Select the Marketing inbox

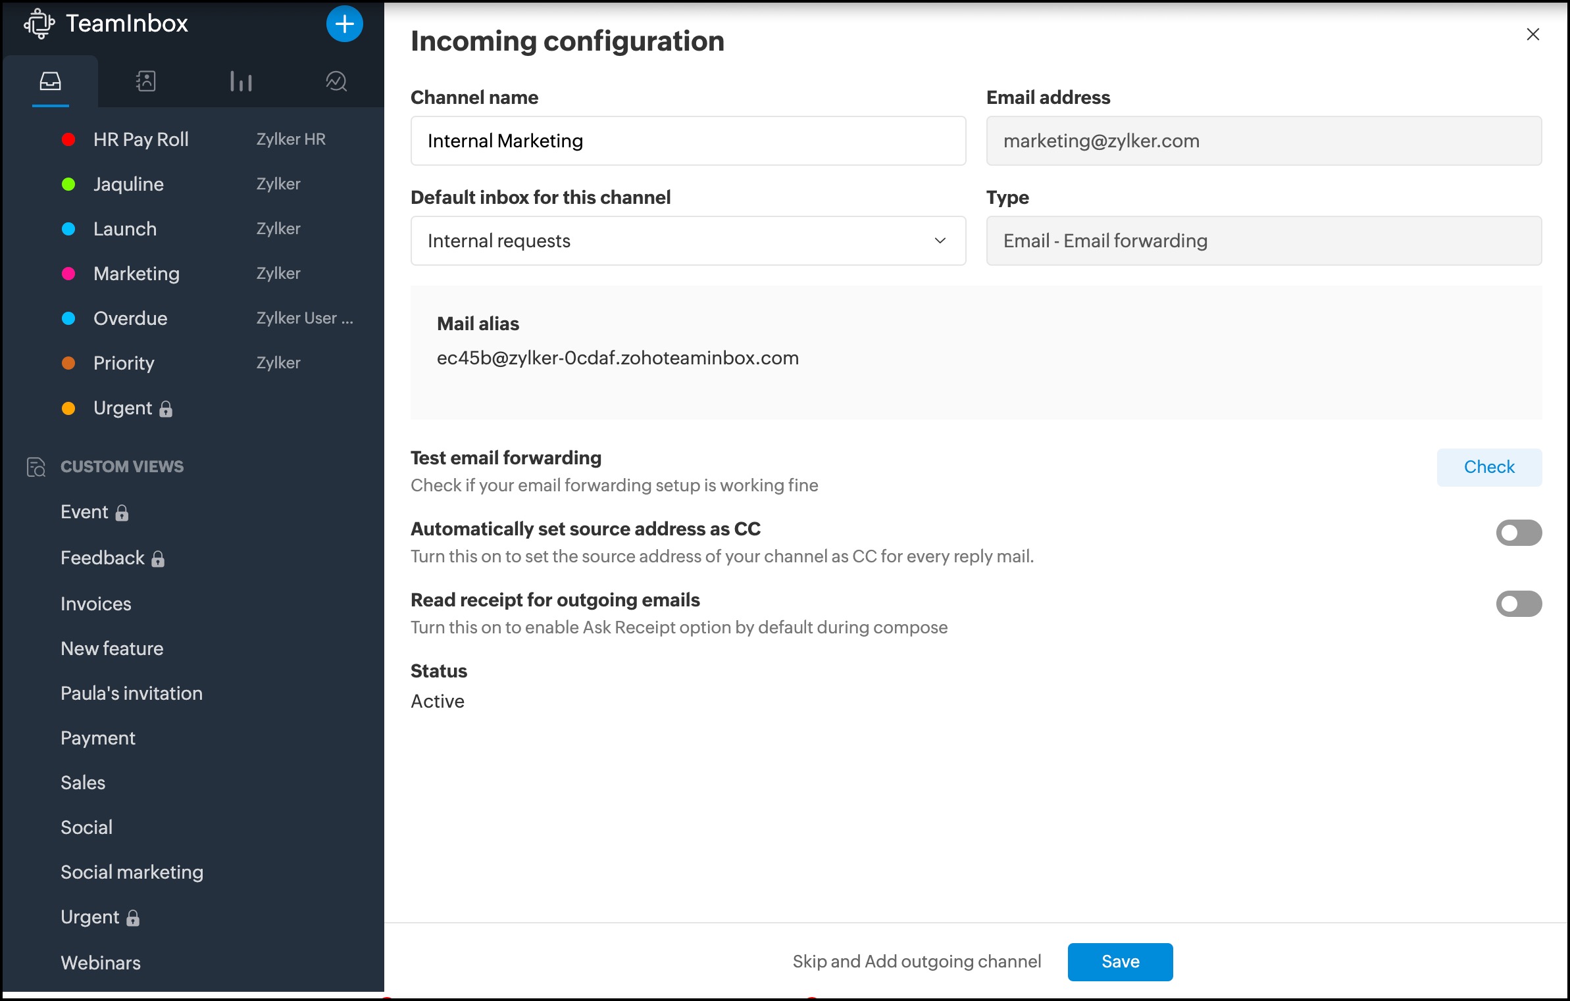pos(136,274)
